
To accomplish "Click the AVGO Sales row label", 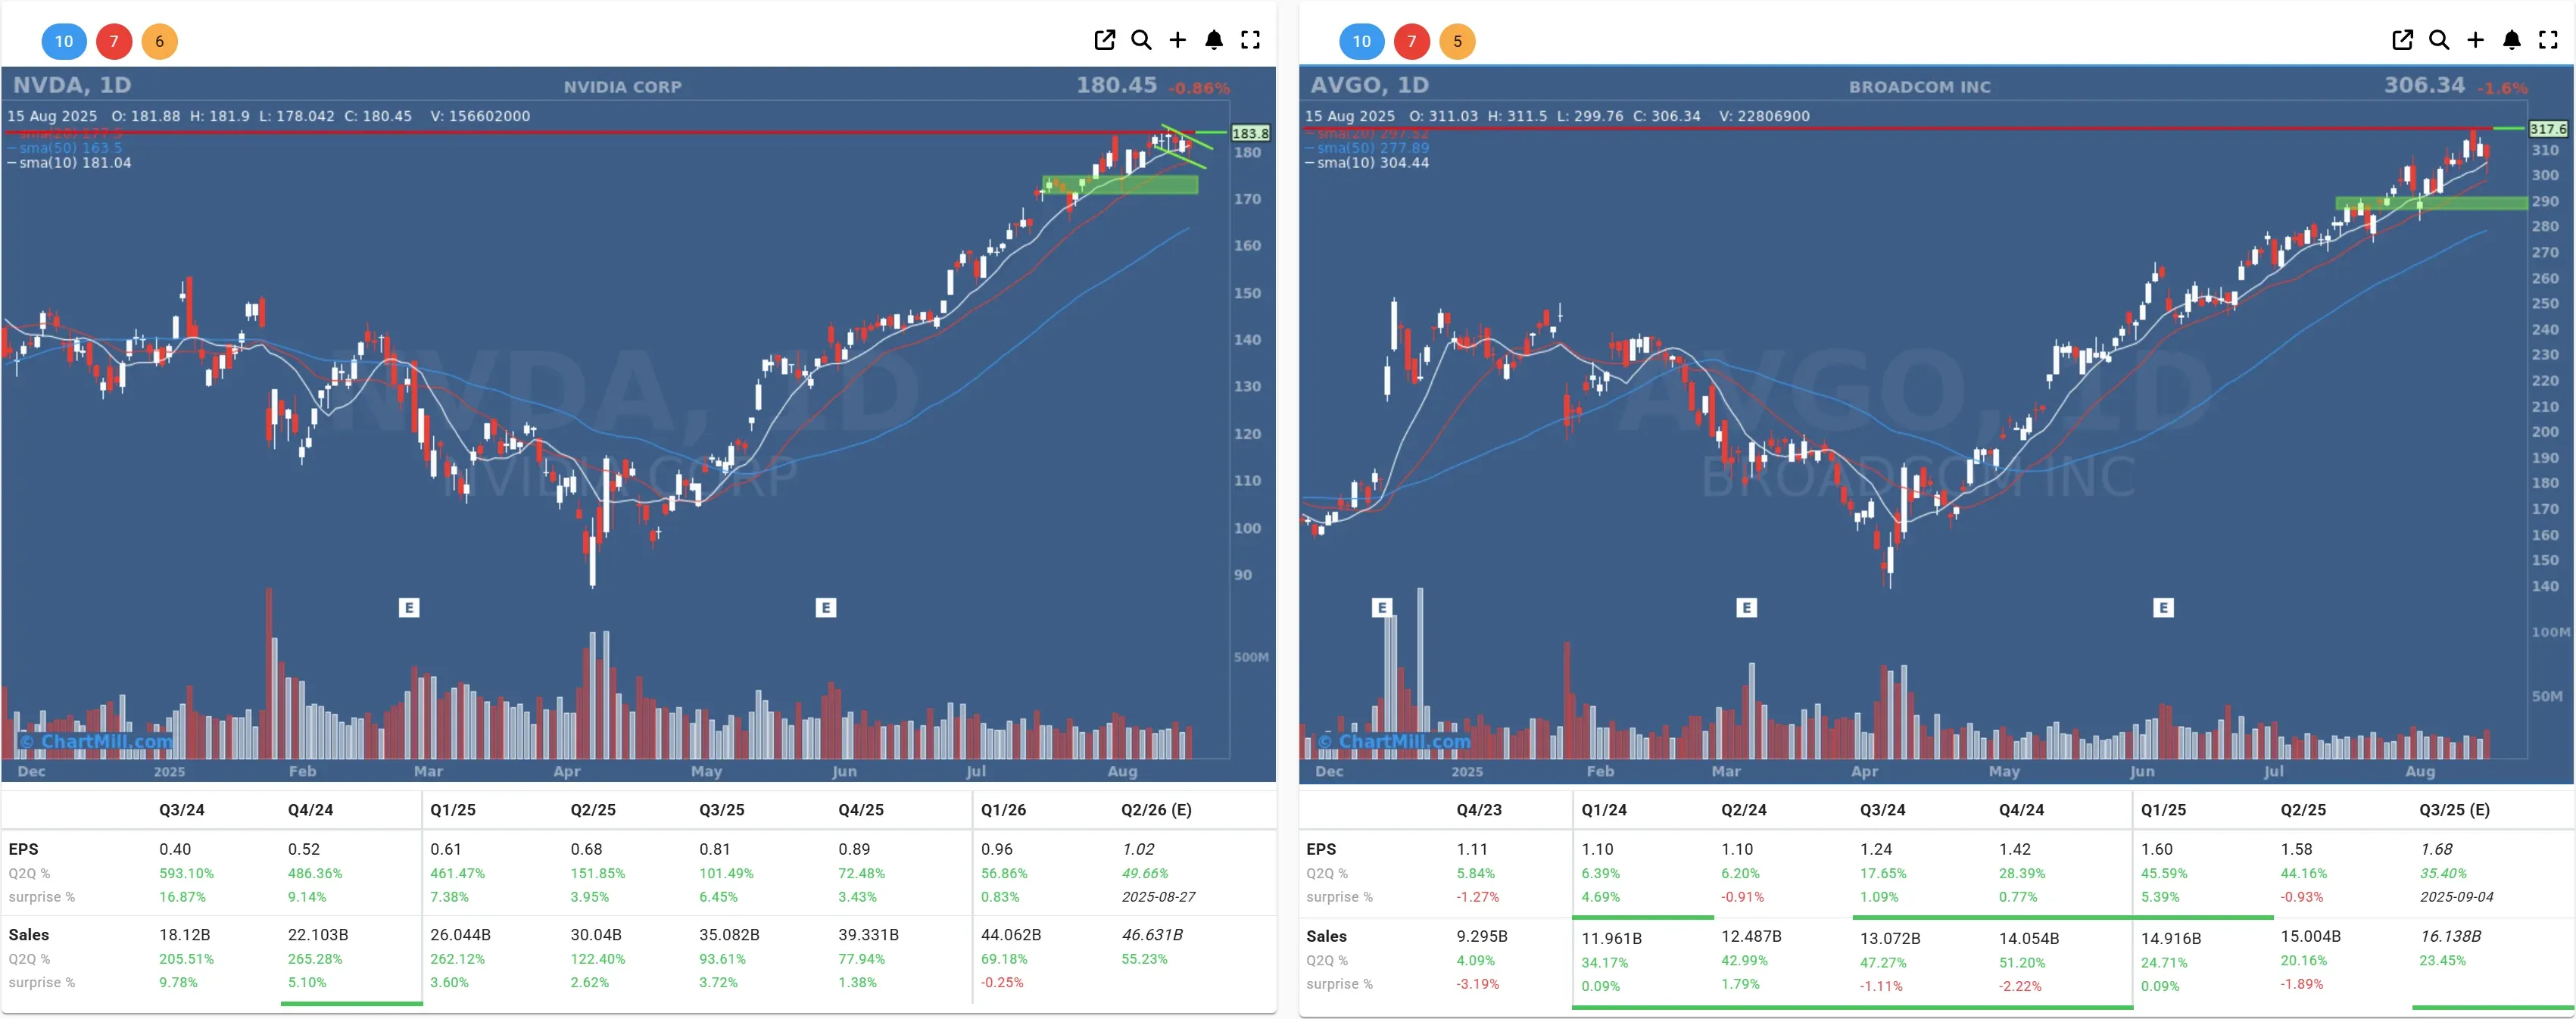I will point(1326,937).
